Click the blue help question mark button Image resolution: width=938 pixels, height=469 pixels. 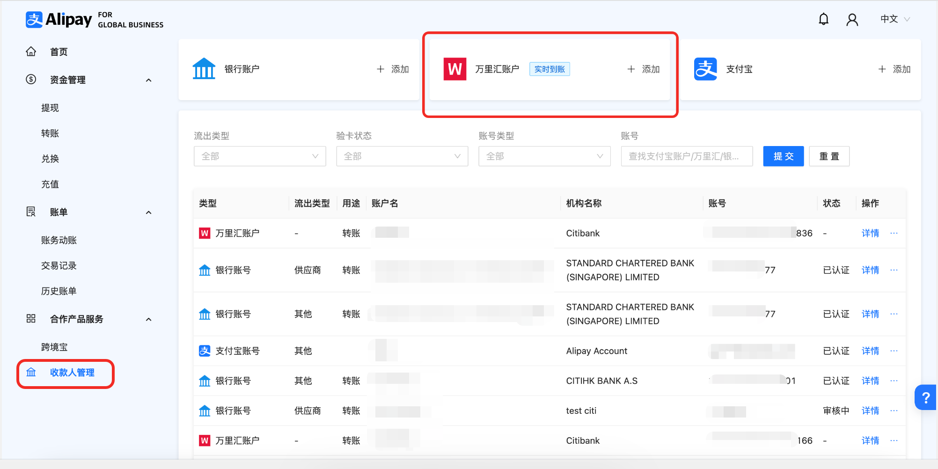925,397
